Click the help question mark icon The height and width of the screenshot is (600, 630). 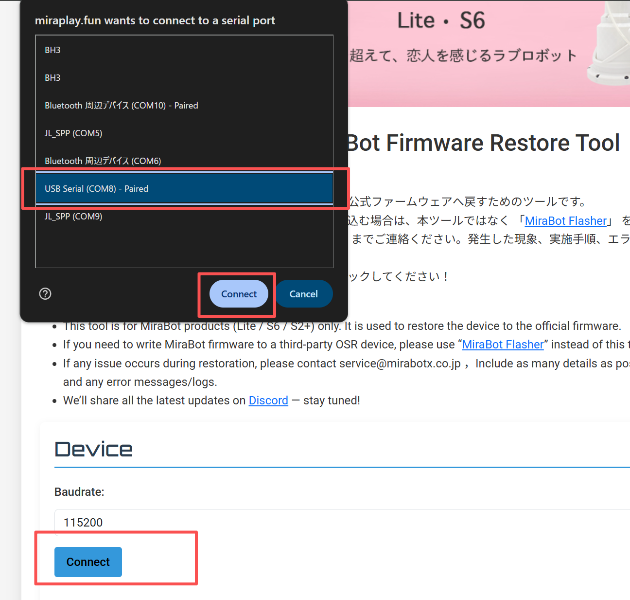coord(45,294)
